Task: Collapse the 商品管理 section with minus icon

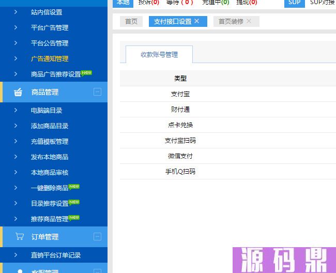Action: click(x=97, y=92)
